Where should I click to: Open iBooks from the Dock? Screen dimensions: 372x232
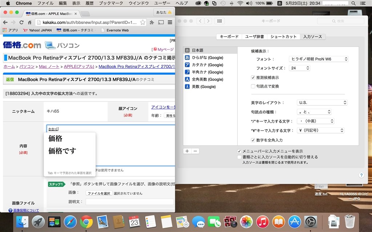tap(279, 222)
